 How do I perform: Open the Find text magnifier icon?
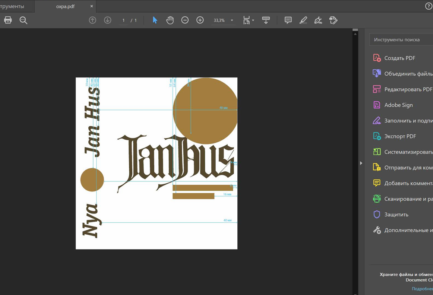click(x=23, y=20)
